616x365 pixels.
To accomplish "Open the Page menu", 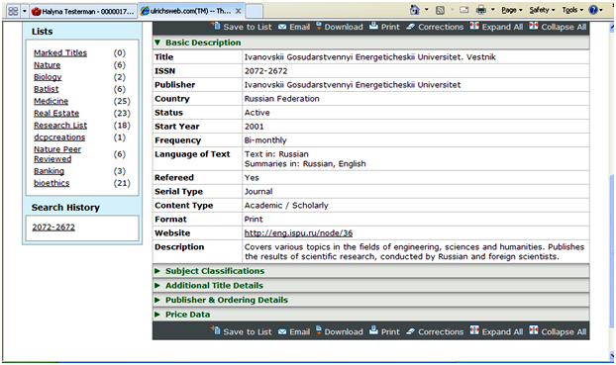I will pyautogui.click(x=511, y=10).
